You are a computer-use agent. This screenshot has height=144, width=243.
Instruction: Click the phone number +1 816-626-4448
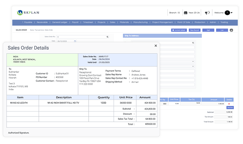click(x=140, y=78)
